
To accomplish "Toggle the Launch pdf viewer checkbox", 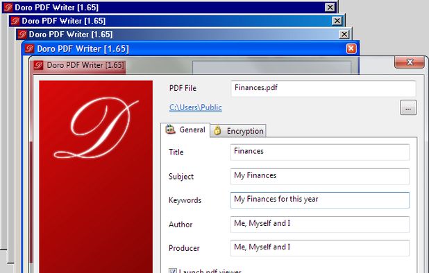I will point(173,271).
